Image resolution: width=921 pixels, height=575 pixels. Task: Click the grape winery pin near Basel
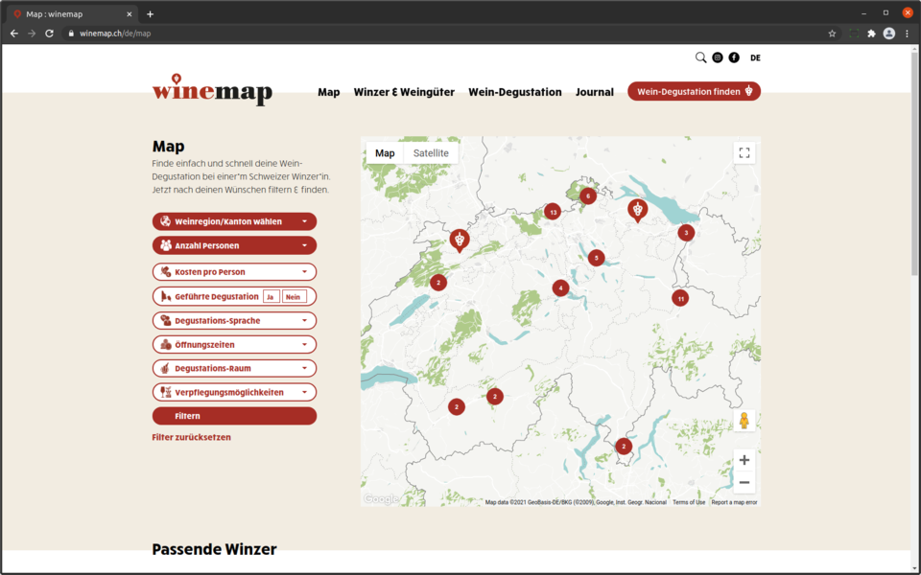[460, 240]
